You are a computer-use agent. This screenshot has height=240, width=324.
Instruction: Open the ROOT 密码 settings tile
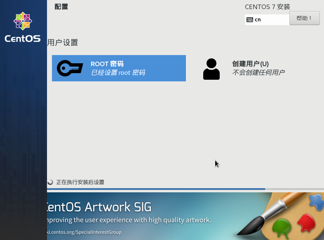119,68
